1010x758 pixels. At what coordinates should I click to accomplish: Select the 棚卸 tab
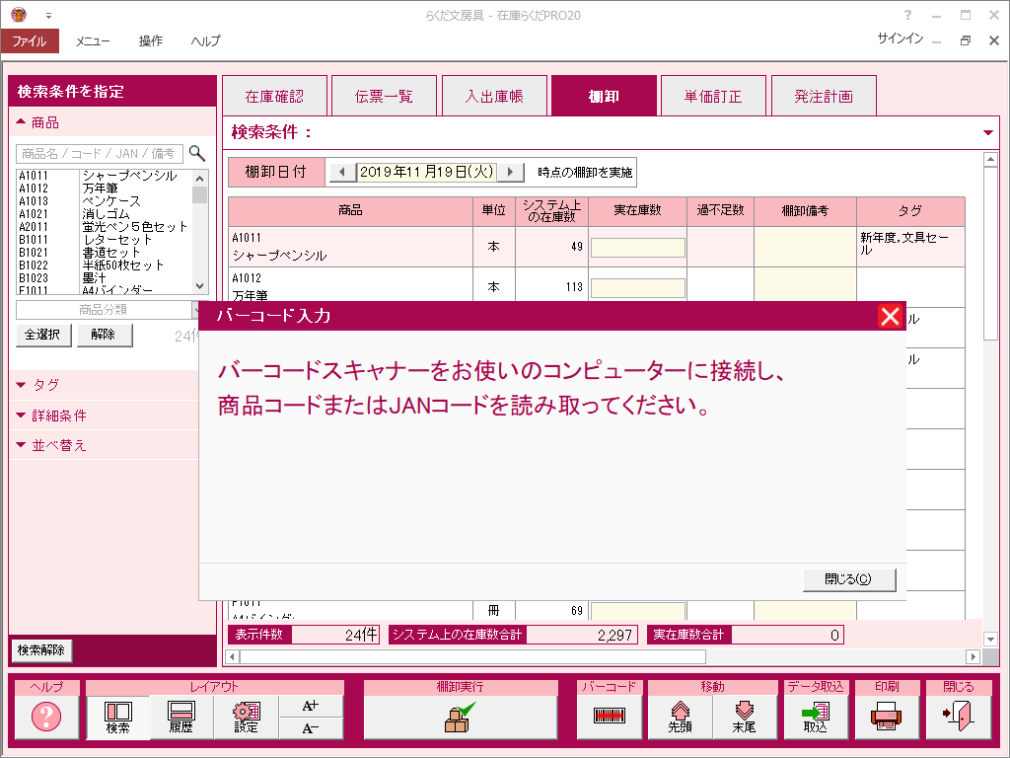(x=604, y=96)
